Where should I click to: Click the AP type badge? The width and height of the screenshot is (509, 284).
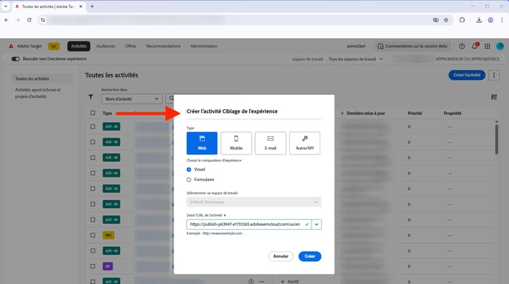[x=108, y=266]
